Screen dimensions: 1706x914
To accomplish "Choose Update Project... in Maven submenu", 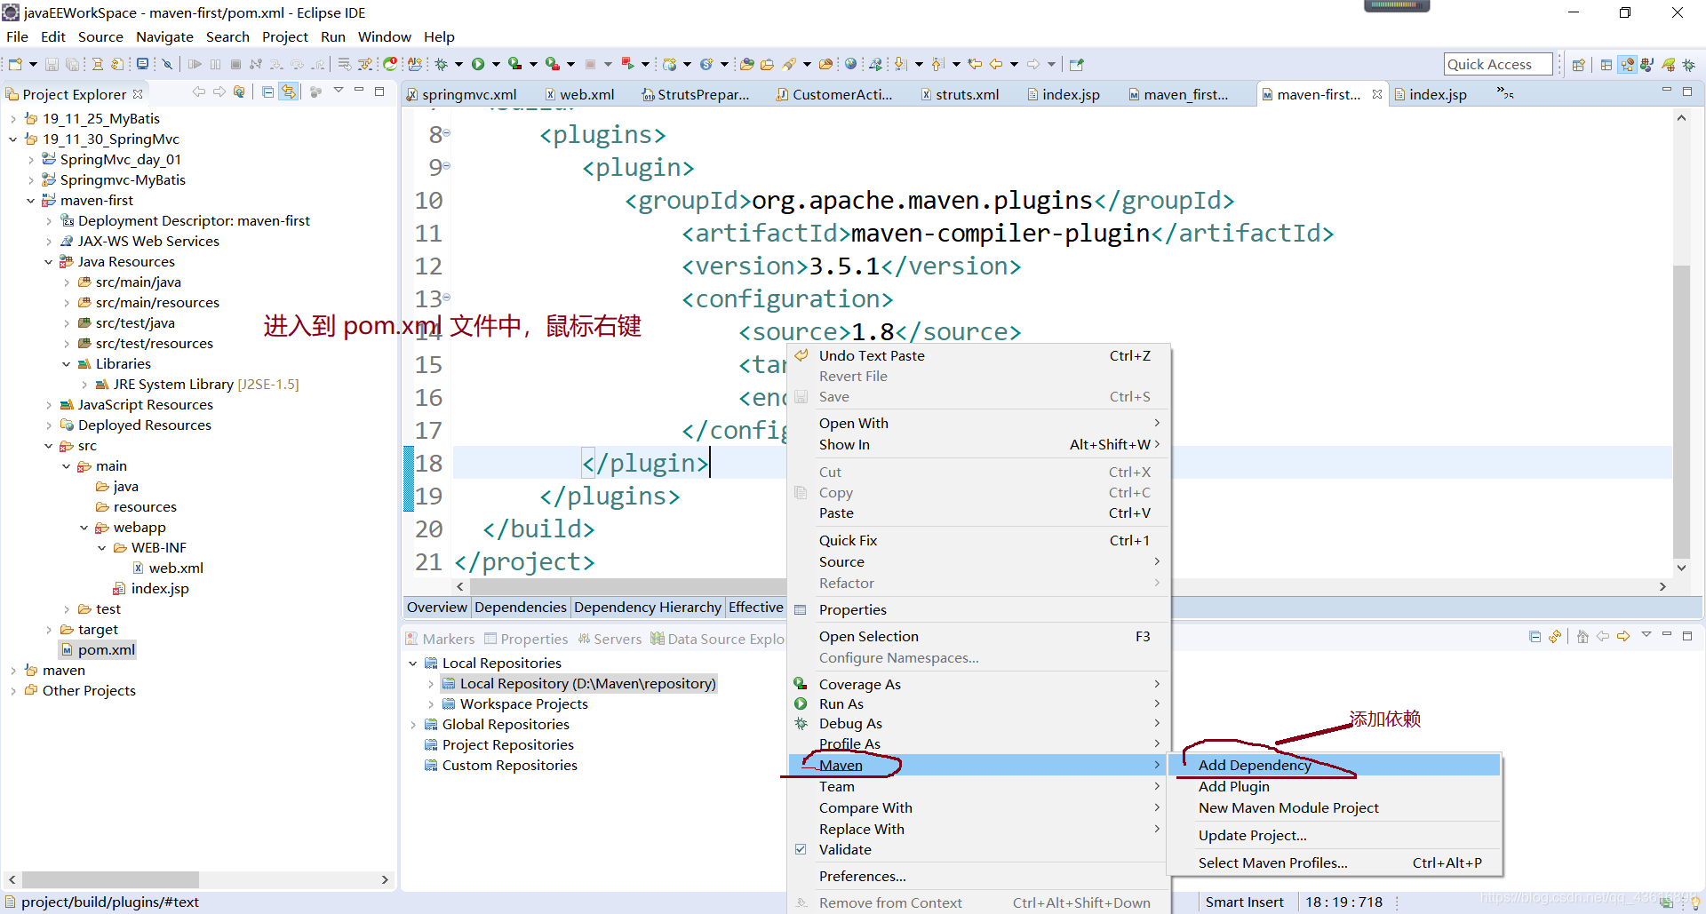I will [1336, 835].
